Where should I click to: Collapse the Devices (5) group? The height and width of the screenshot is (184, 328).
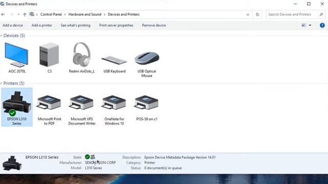[1, 36]
